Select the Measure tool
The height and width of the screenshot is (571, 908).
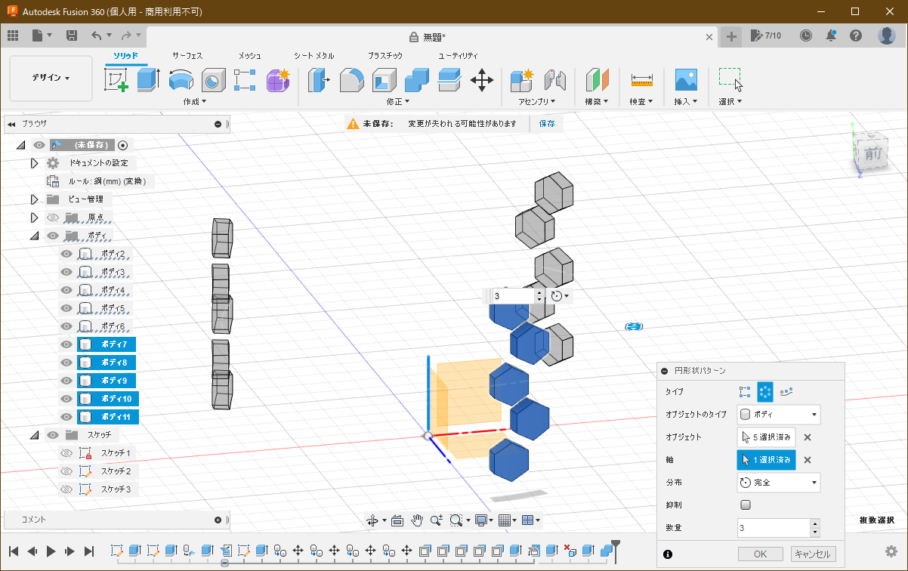click(642, 79)
